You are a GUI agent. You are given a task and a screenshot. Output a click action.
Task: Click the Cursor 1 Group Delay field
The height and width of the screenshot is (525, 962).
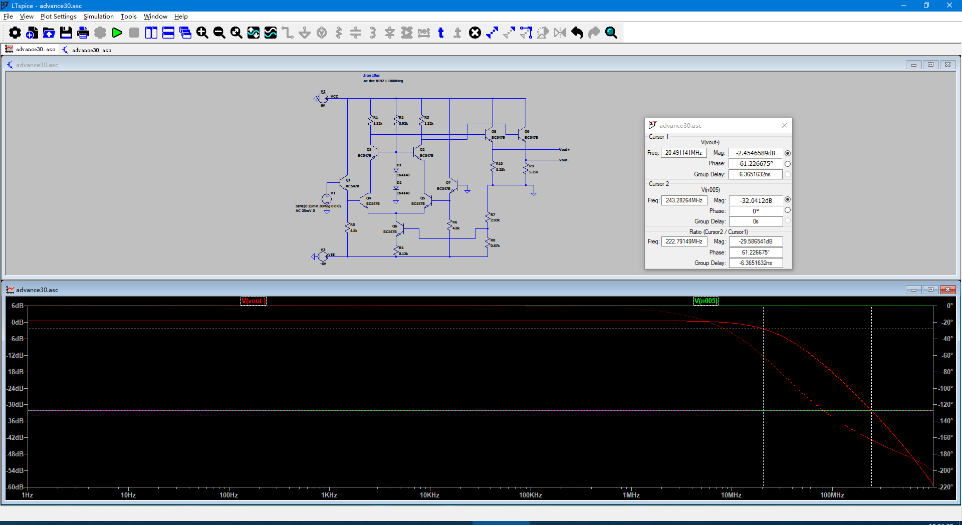click(756, 174)
